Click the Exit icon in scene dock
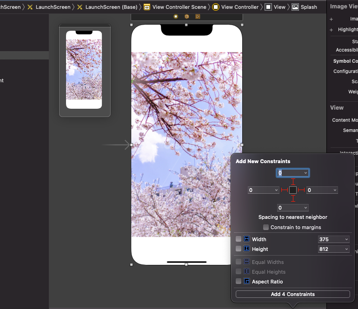 (198, 16)
